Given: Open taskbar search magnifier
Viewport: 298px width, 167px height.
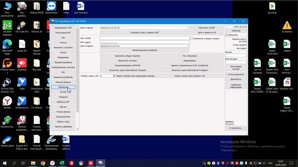Looking at the screenshot, I should pyautogui.click(x=14, y=163).
